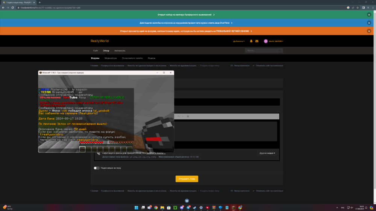
Task: Open the ReallyWorld logo link
Action: 100,41
